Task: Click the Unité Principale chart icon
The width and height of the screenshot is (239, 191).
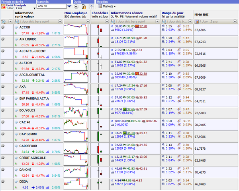Action: click(3, 6)
